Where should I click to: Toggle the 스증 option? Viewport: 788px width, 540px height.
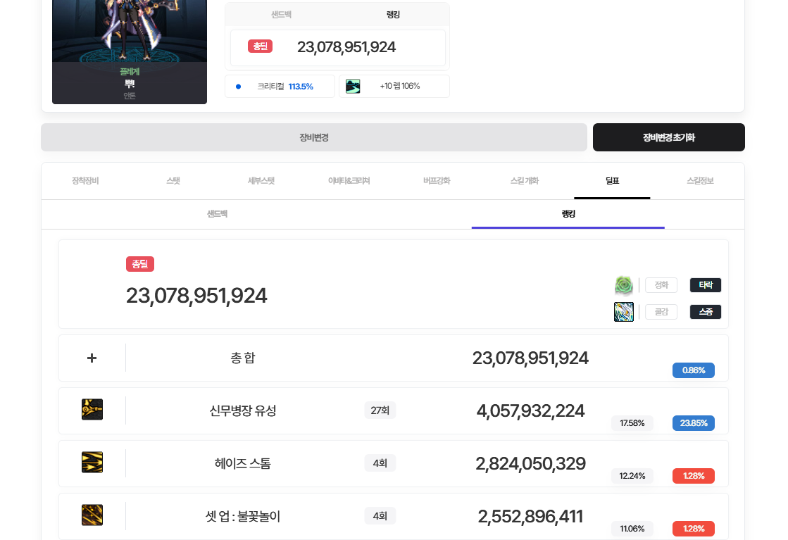pyautogui.click(x=705, y=312)
